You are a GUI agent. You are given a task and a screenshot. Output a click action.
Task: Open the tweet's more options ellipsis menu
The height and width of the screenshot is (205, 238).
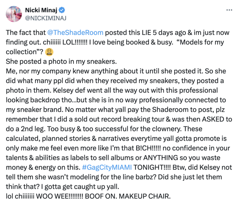point(229,10)
